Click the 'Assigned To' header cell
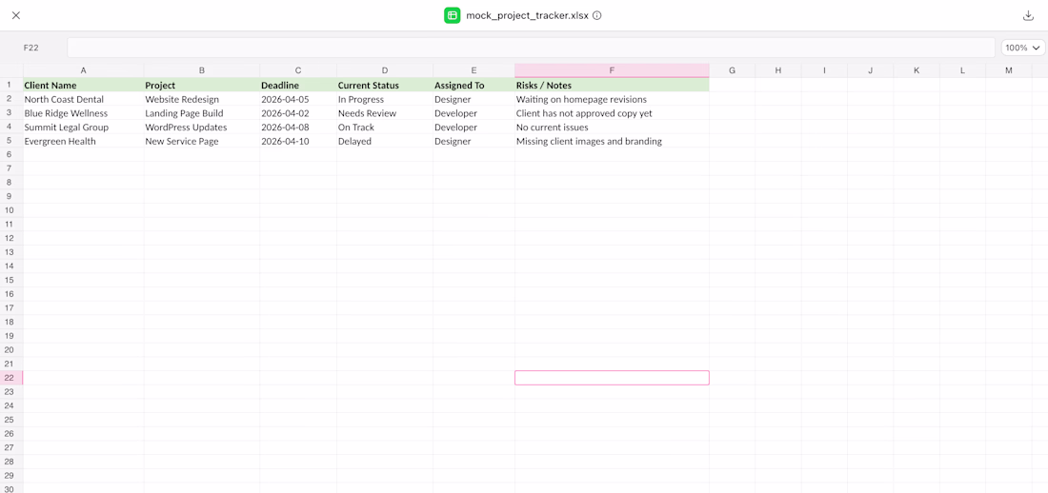The height and width of the screenshot is (493, 1048). click(474, 85)
